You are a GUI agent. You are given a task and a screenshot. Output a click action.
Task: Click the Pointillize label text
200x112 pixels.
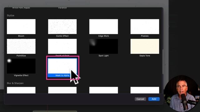tap(21, 56)
